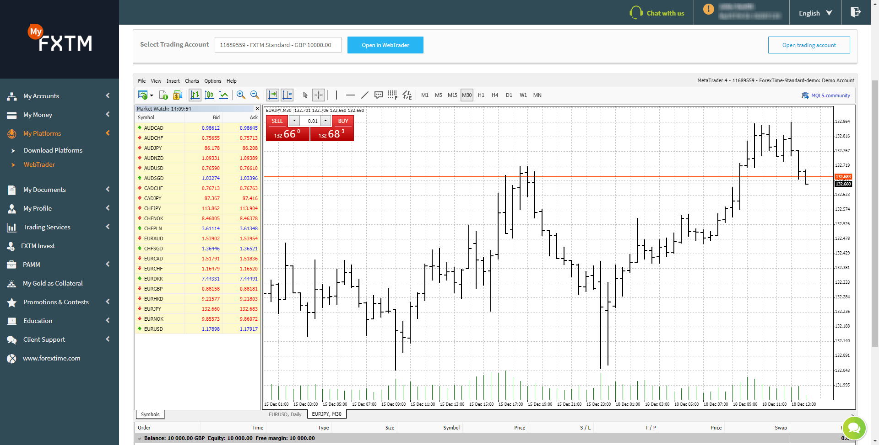Open the Charts menu

pos(192,81)
